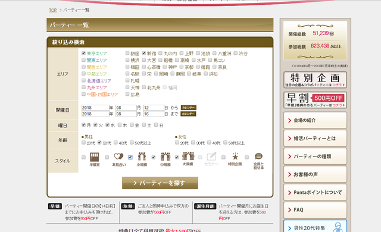Check the 八重洲 checkbox

[214, 53]
